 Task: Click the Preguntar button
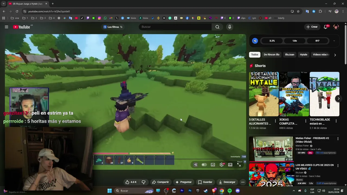tap(184, 182)
